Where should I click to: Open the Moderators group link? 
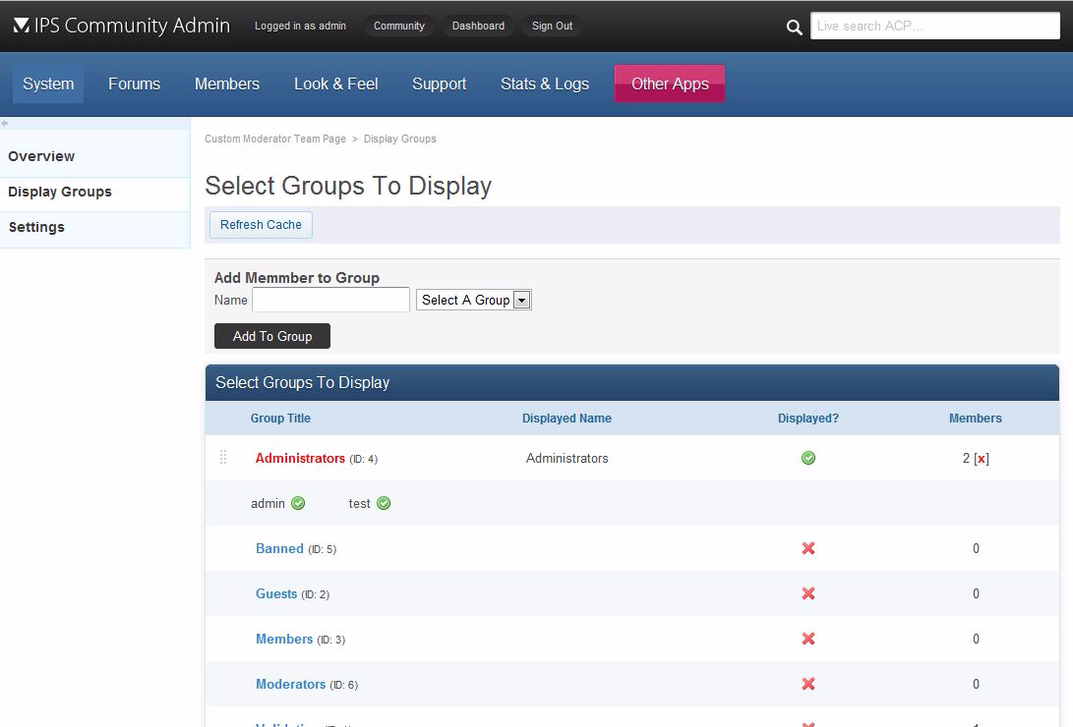coord(290,684)
